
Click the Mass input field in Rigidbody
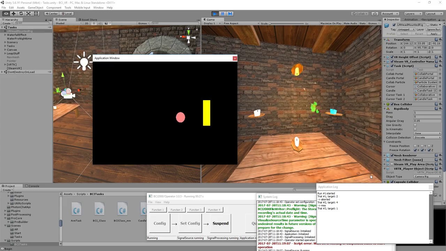pos(427,113)
